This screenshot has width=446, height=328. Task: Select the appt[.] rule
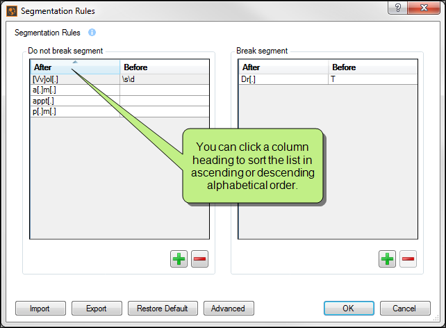pyautogui.click(x=75, y=101)
